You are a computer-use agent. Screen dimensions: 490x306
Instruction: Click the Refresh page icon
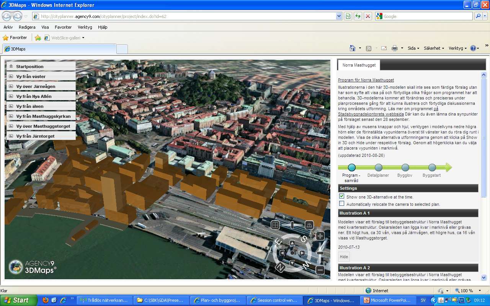pyautogui.click(x=358, y=16)
